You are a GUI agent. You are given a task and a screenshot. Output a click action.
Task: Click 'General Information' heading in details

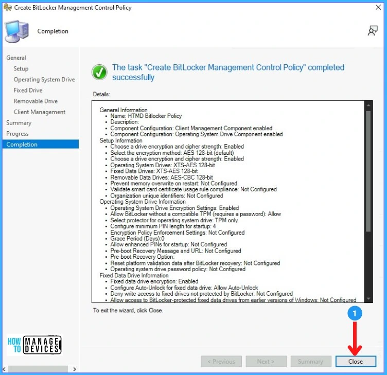click(x=124, y=110)
